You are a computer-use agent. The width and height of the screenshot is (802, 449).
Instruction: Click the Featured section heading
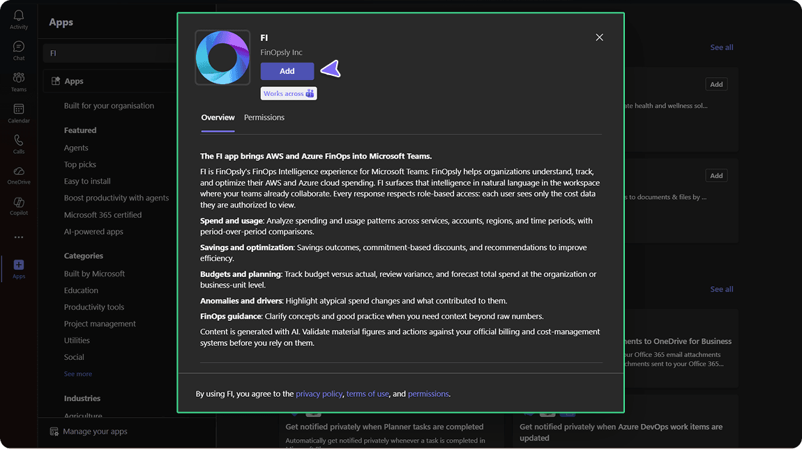(80, 130)
